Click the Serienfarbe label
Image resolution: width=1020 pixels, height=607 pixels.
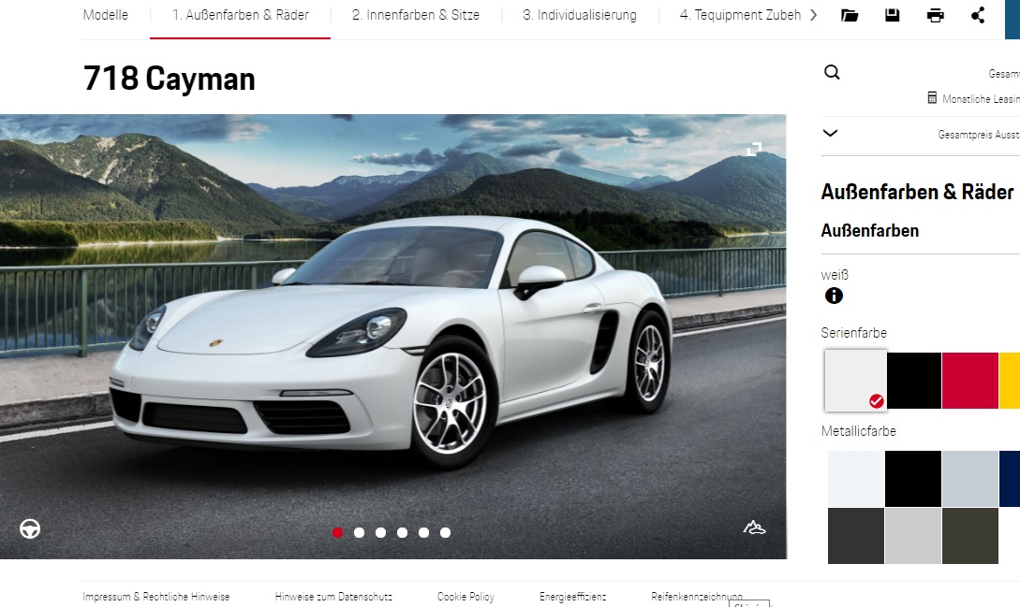tap(853, 333)
